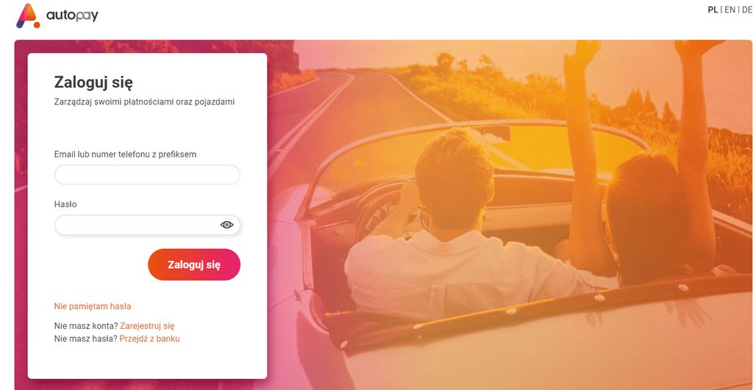Click the Autopay "A" logo icon
Image resolution: width=753 pixels, height=390 pixels.
[x=28, y=15]
